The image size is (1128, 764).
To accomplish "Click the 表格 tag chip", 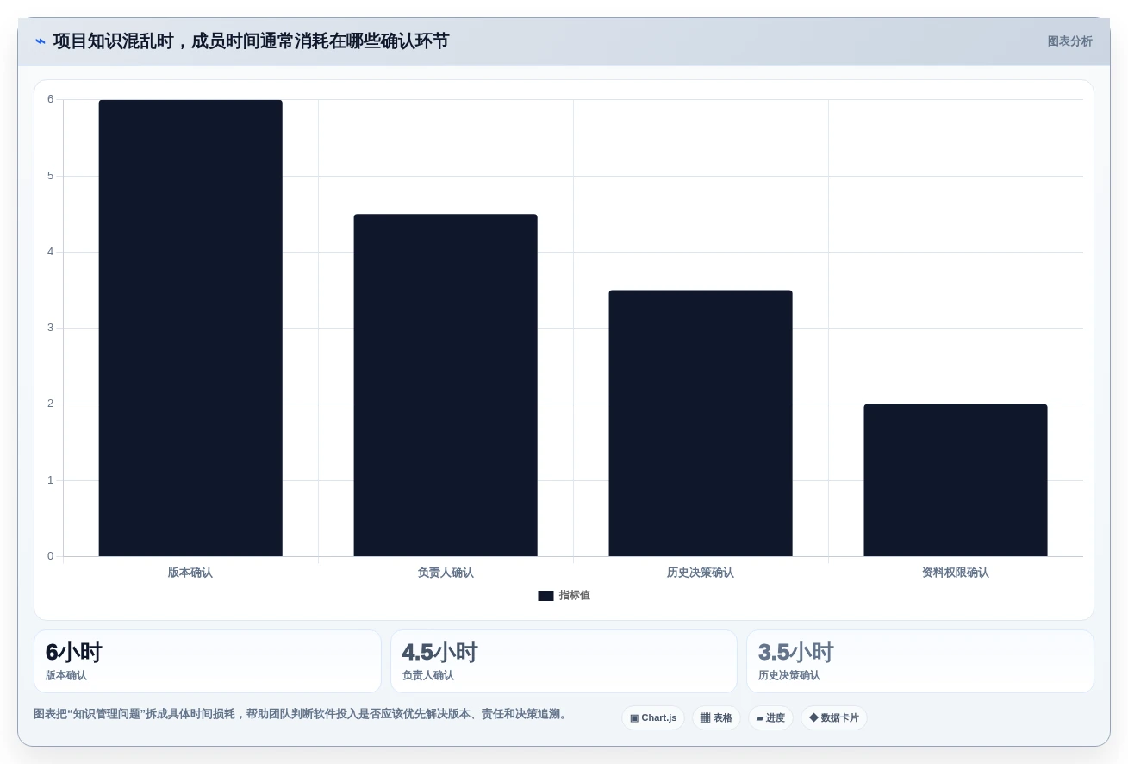I will (716, 718).
